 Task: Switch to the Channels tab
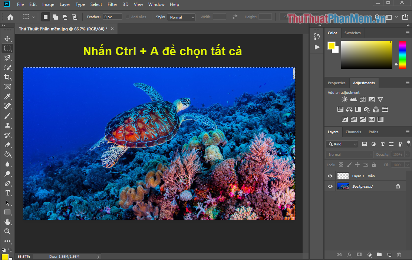(x=353, y=132)
